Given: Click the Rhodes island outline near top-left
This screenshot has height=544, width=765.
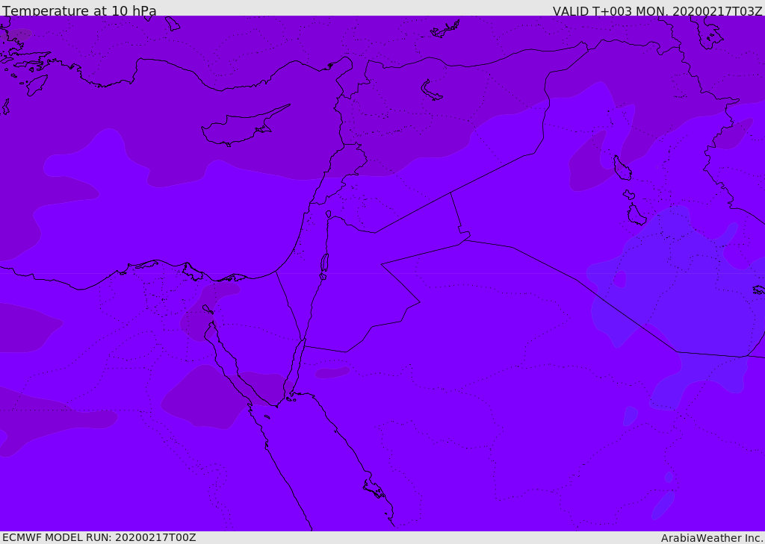Looking at the screenshot, I should click(x=36, y=84).
